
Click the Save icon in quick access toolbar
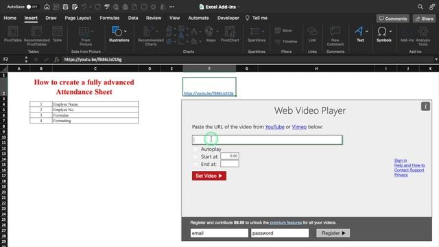click(x=66, y=7)
